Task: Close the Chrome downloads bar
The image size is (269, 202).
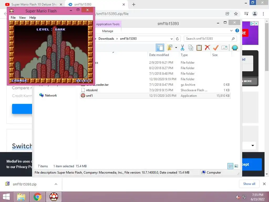Action: (x=264, y=184)
